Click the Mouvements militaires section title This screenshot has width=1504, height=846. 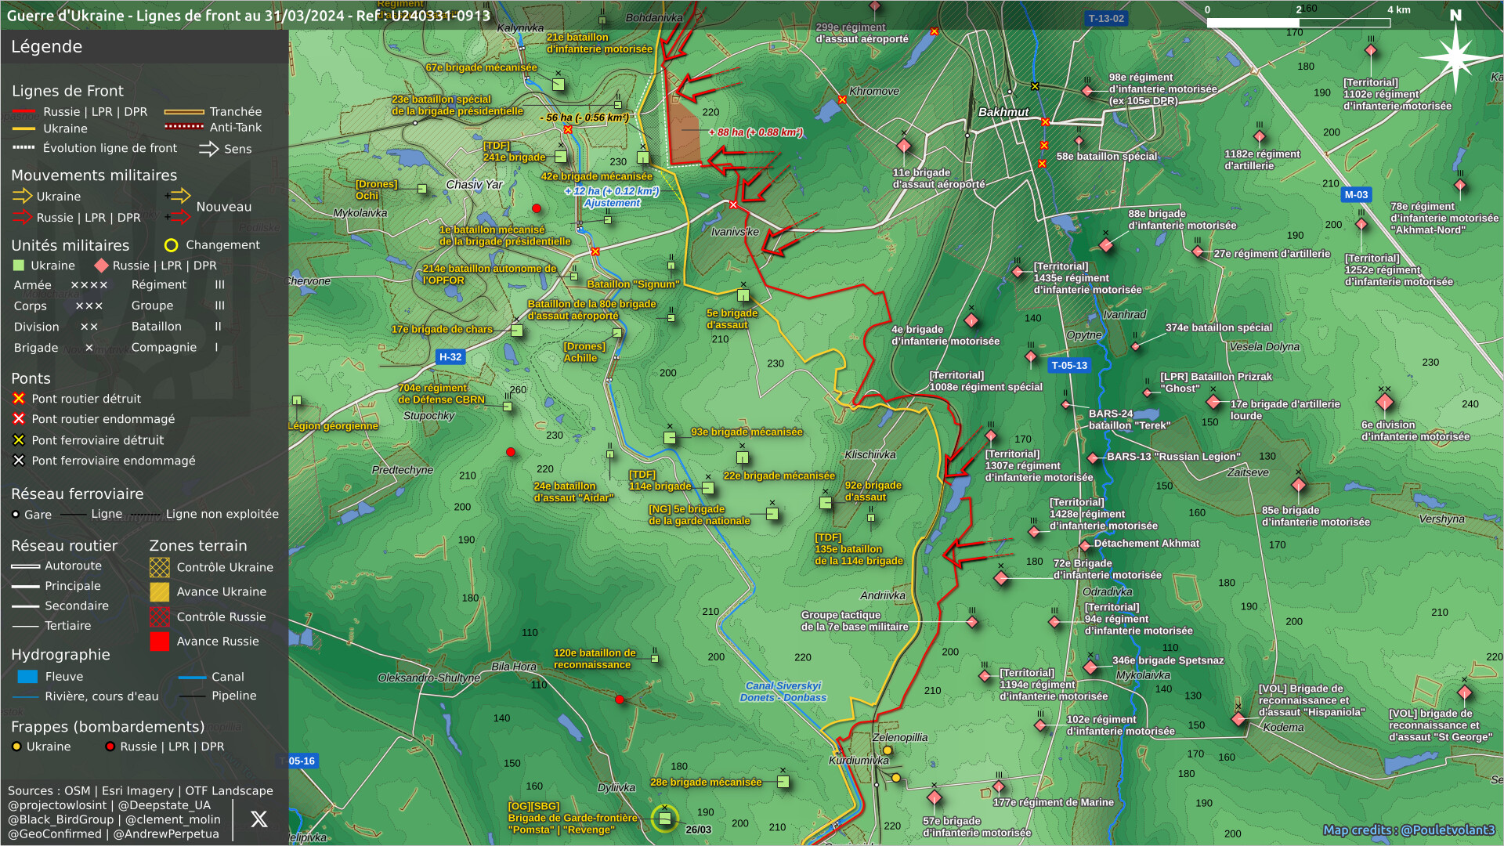[94, 175]
